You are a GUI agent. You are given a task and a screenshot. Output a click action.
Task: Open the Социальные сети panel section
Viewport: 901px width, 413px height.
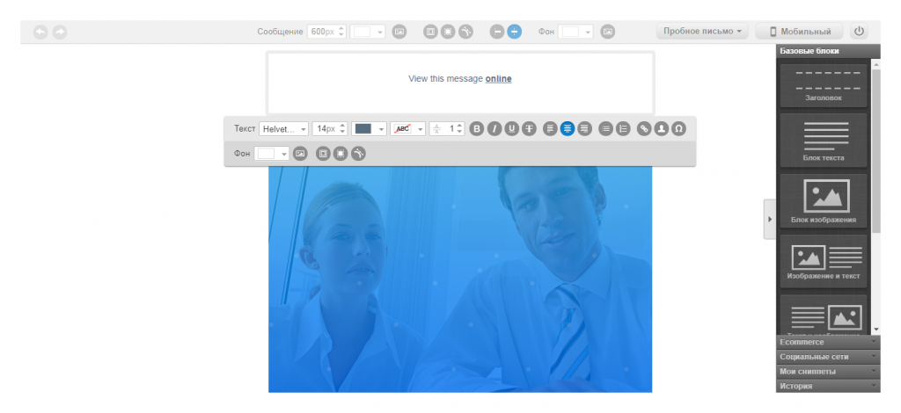pyautogui.click(x=827, y=357)
